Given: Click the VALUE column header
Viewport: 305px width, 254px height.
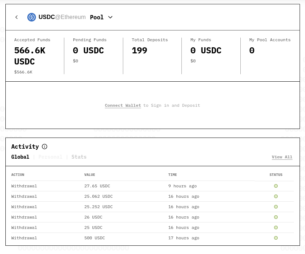Looking at the screenshot, I should [x=89, y=174].
